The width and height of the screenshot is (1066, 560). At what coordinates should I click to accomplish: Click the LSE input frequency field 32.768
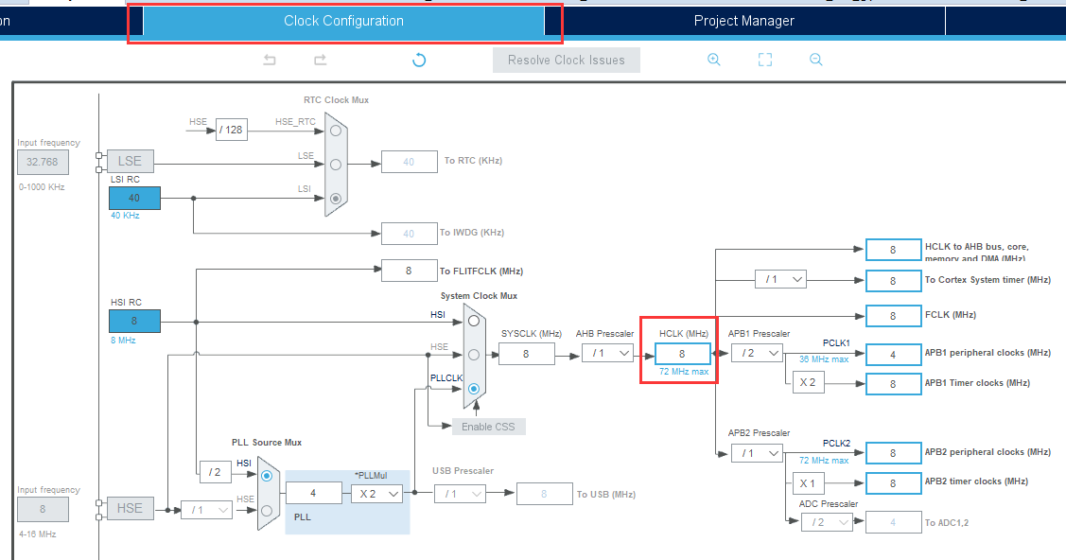[x=43, y=162]
